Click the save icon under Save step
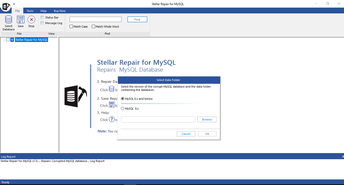Image resolution: width=344 pixels, height=185 pixels. coord(112,105)
